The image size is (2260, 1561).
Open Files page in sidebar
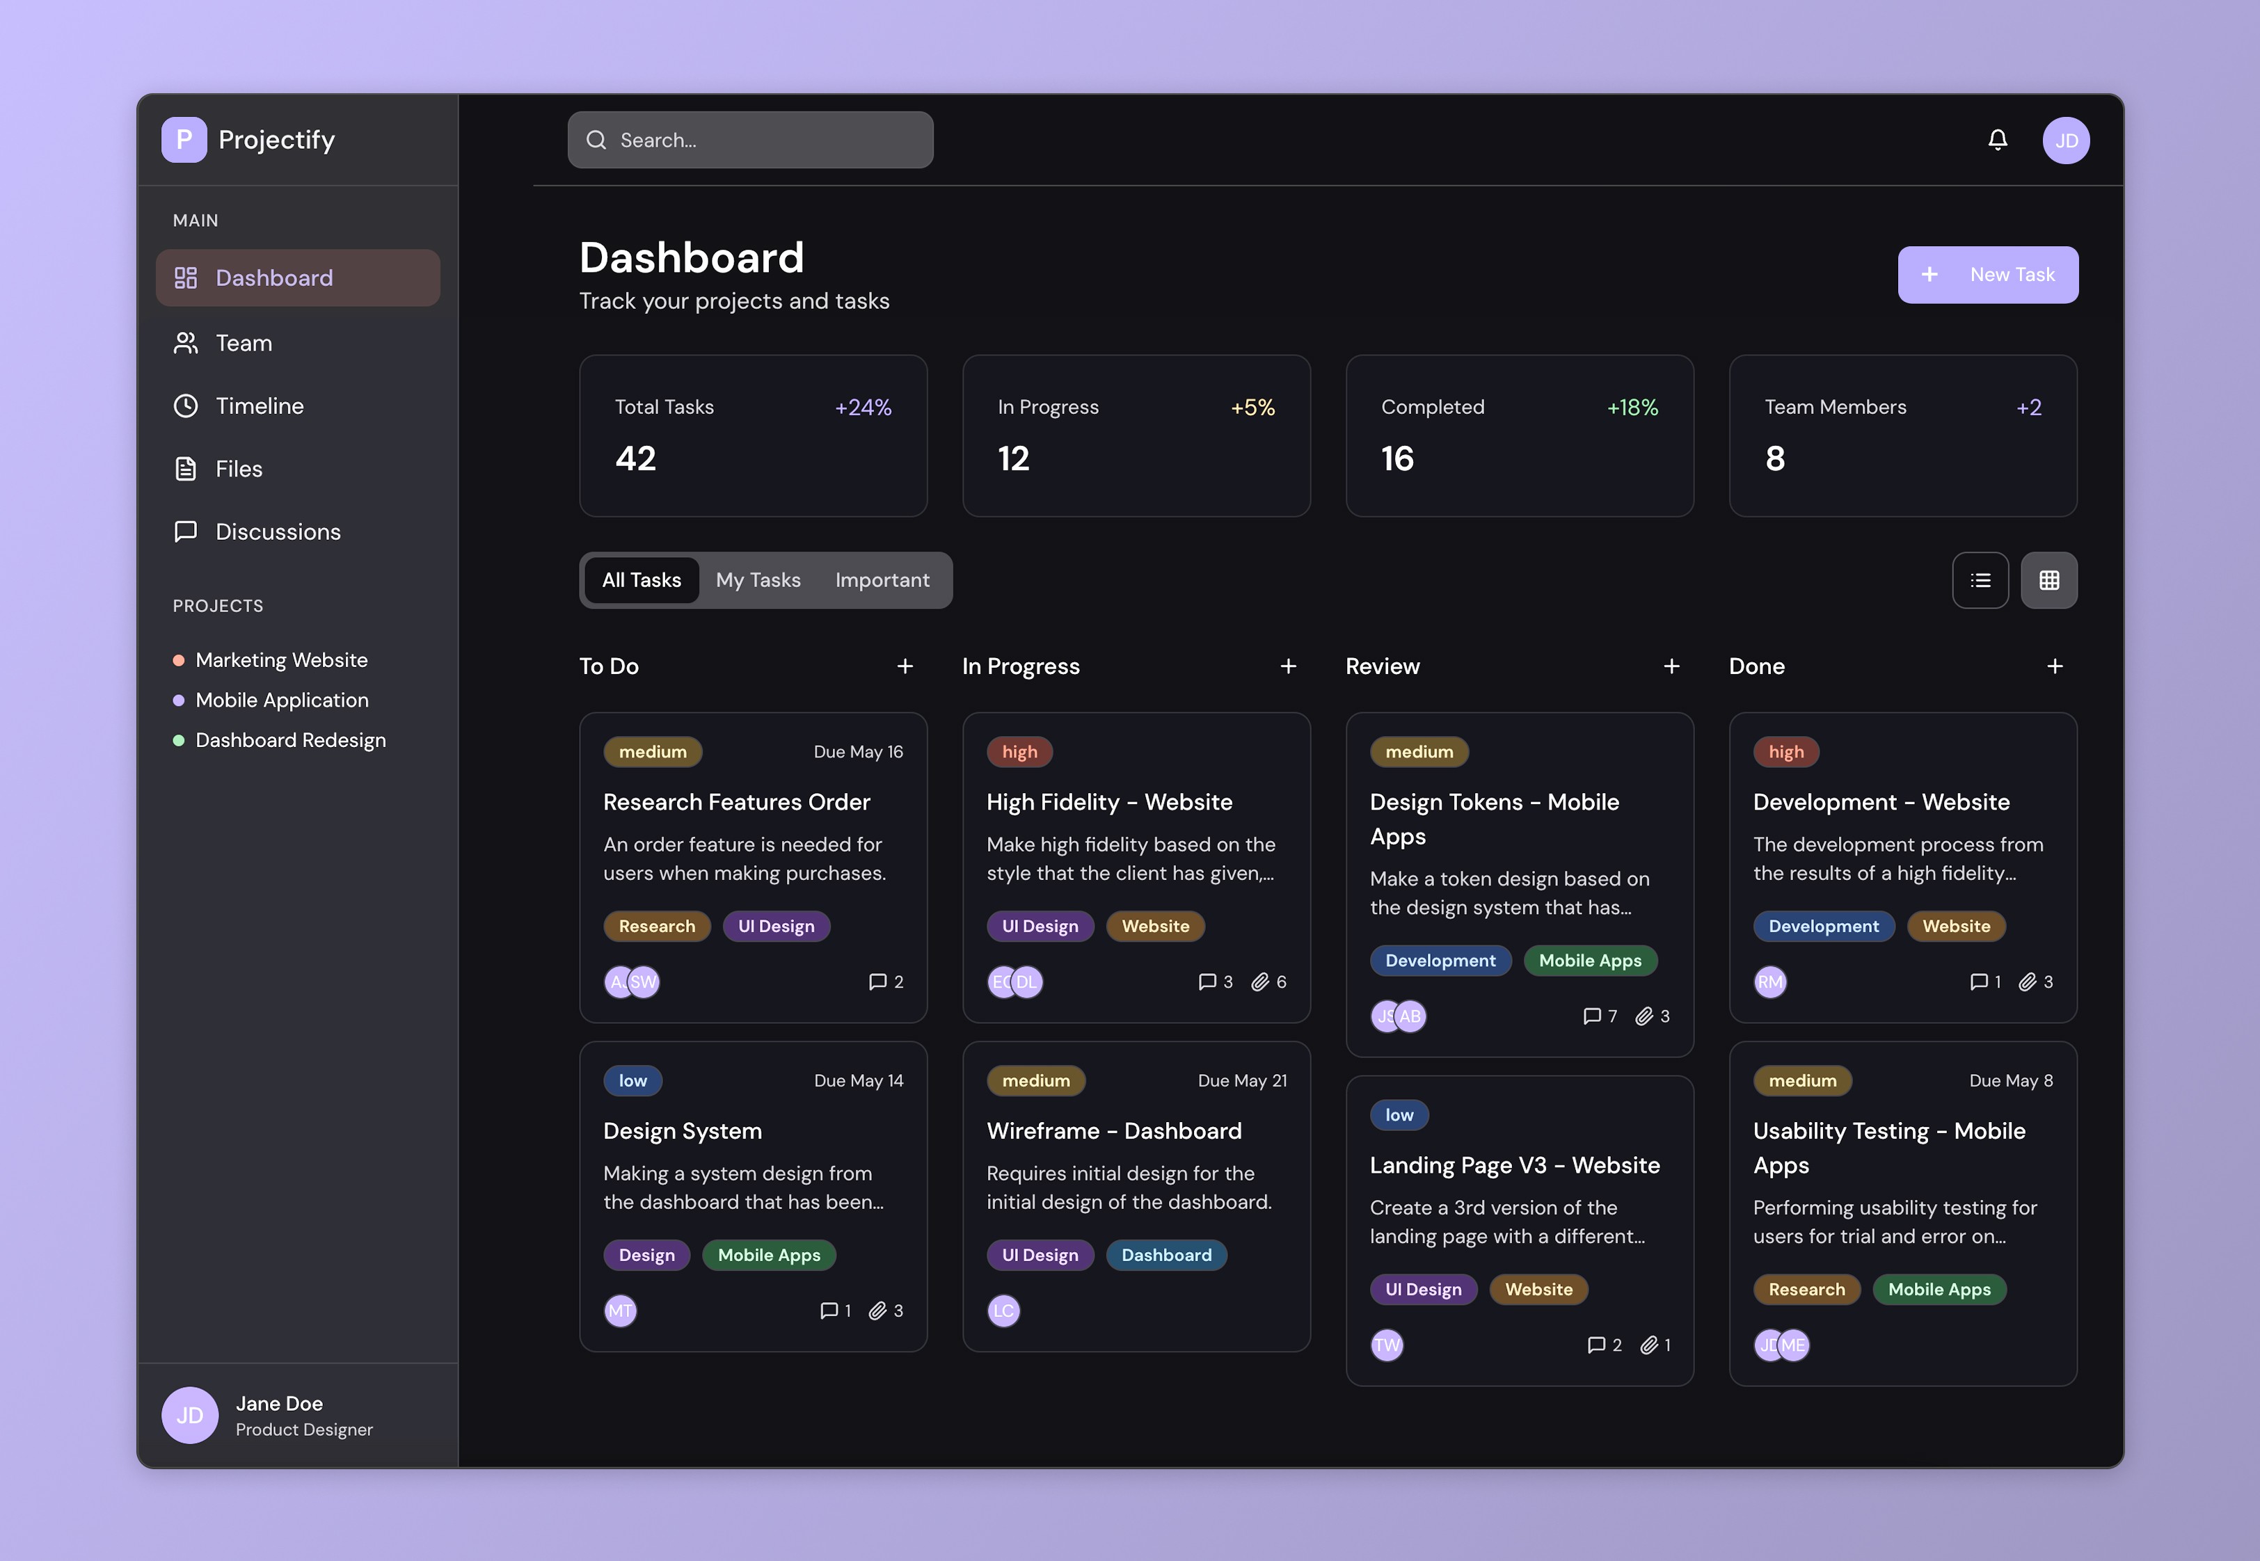[239, 468]
